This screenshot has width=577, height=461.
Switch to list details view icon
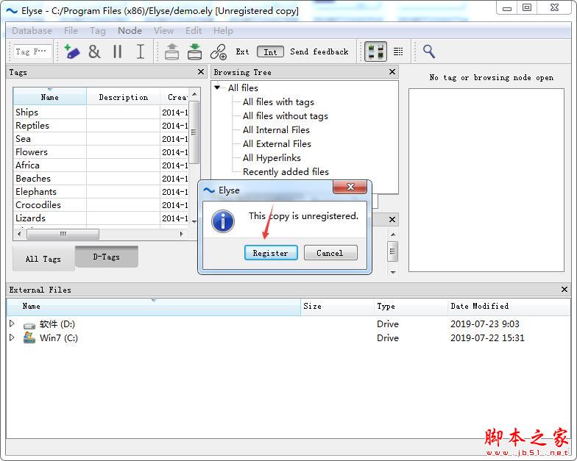pos(398,51)
